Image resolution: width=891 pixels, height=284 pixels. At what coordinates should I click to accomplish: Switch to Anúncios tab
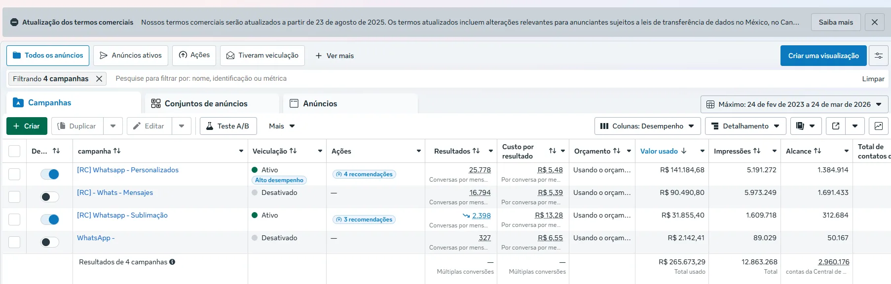[x=350, y=103]
